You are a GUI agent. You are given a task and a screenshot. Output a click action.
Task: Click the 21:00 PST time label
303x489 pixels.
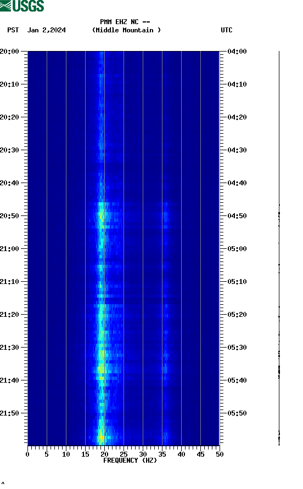(x=9, y=249)
